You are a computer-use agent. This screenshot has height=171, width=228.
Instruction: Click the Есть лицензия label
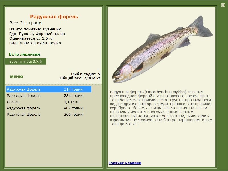pyautogui.click(x=24, y=54)
